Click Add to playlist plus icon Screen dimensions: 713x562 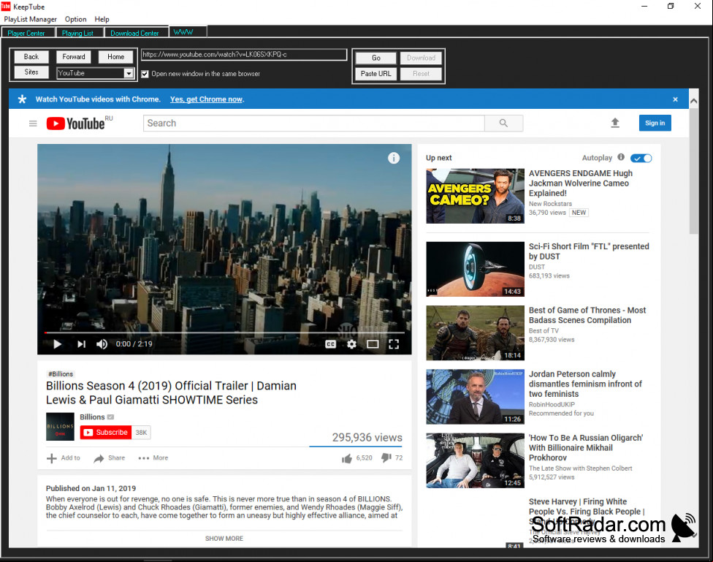pos(52,458)
